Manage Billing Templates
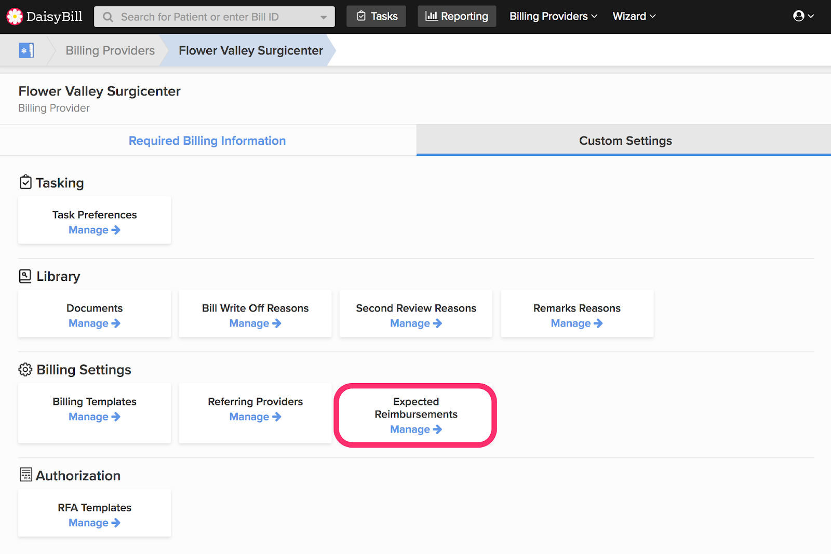This screenshot has height=554, width=831. [95, 417]
